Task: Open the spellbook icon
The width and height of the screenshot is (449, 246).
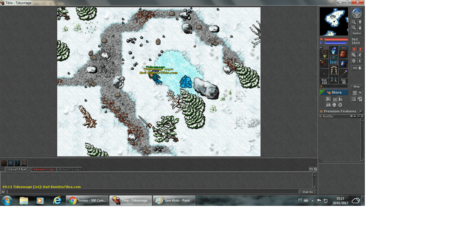Action: pyautogui.click(x=328, y=105)
